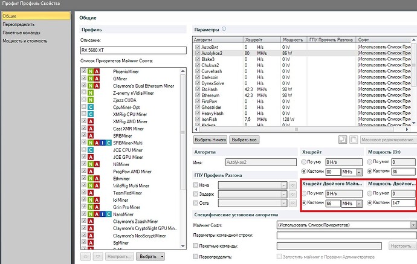The height and width of the screenshot is (264, 417).
Task: Click the Выбрать все button
Action: 244,140
